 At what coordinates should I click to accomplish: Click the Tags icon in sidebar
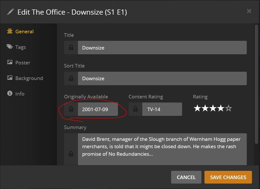[x=10, y=47]
